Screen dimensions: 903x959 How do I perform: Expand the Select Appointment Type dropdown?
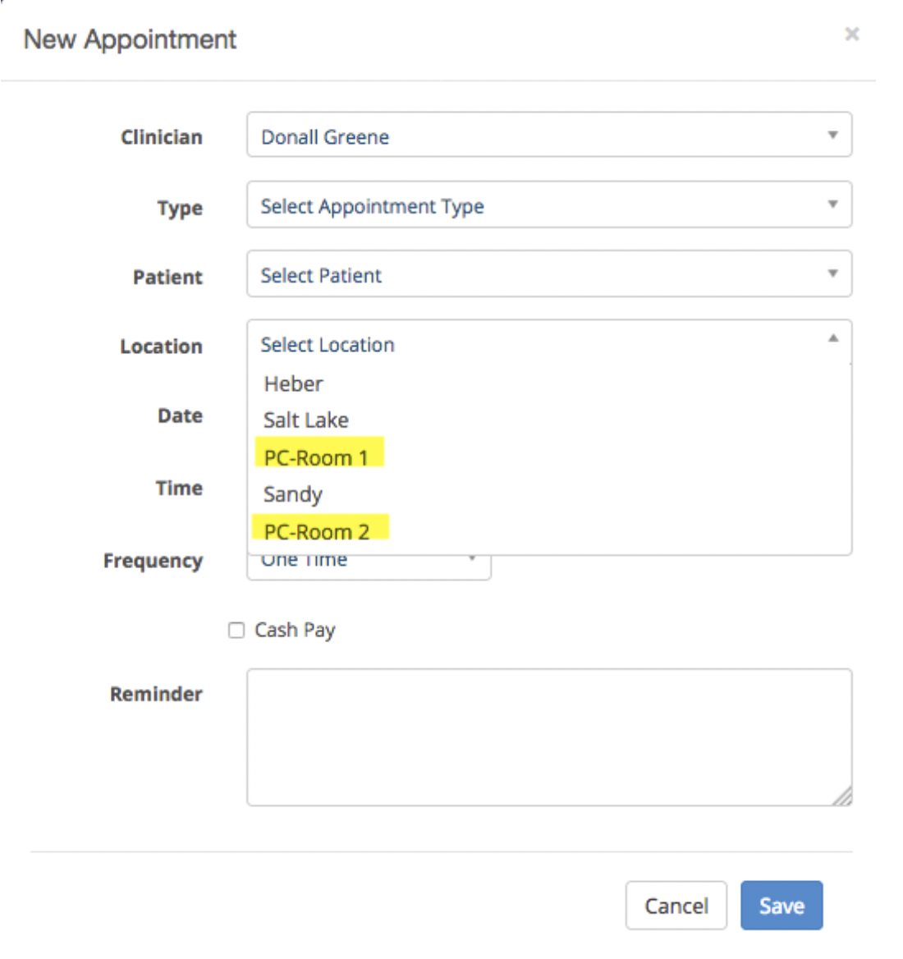(549, 204)
